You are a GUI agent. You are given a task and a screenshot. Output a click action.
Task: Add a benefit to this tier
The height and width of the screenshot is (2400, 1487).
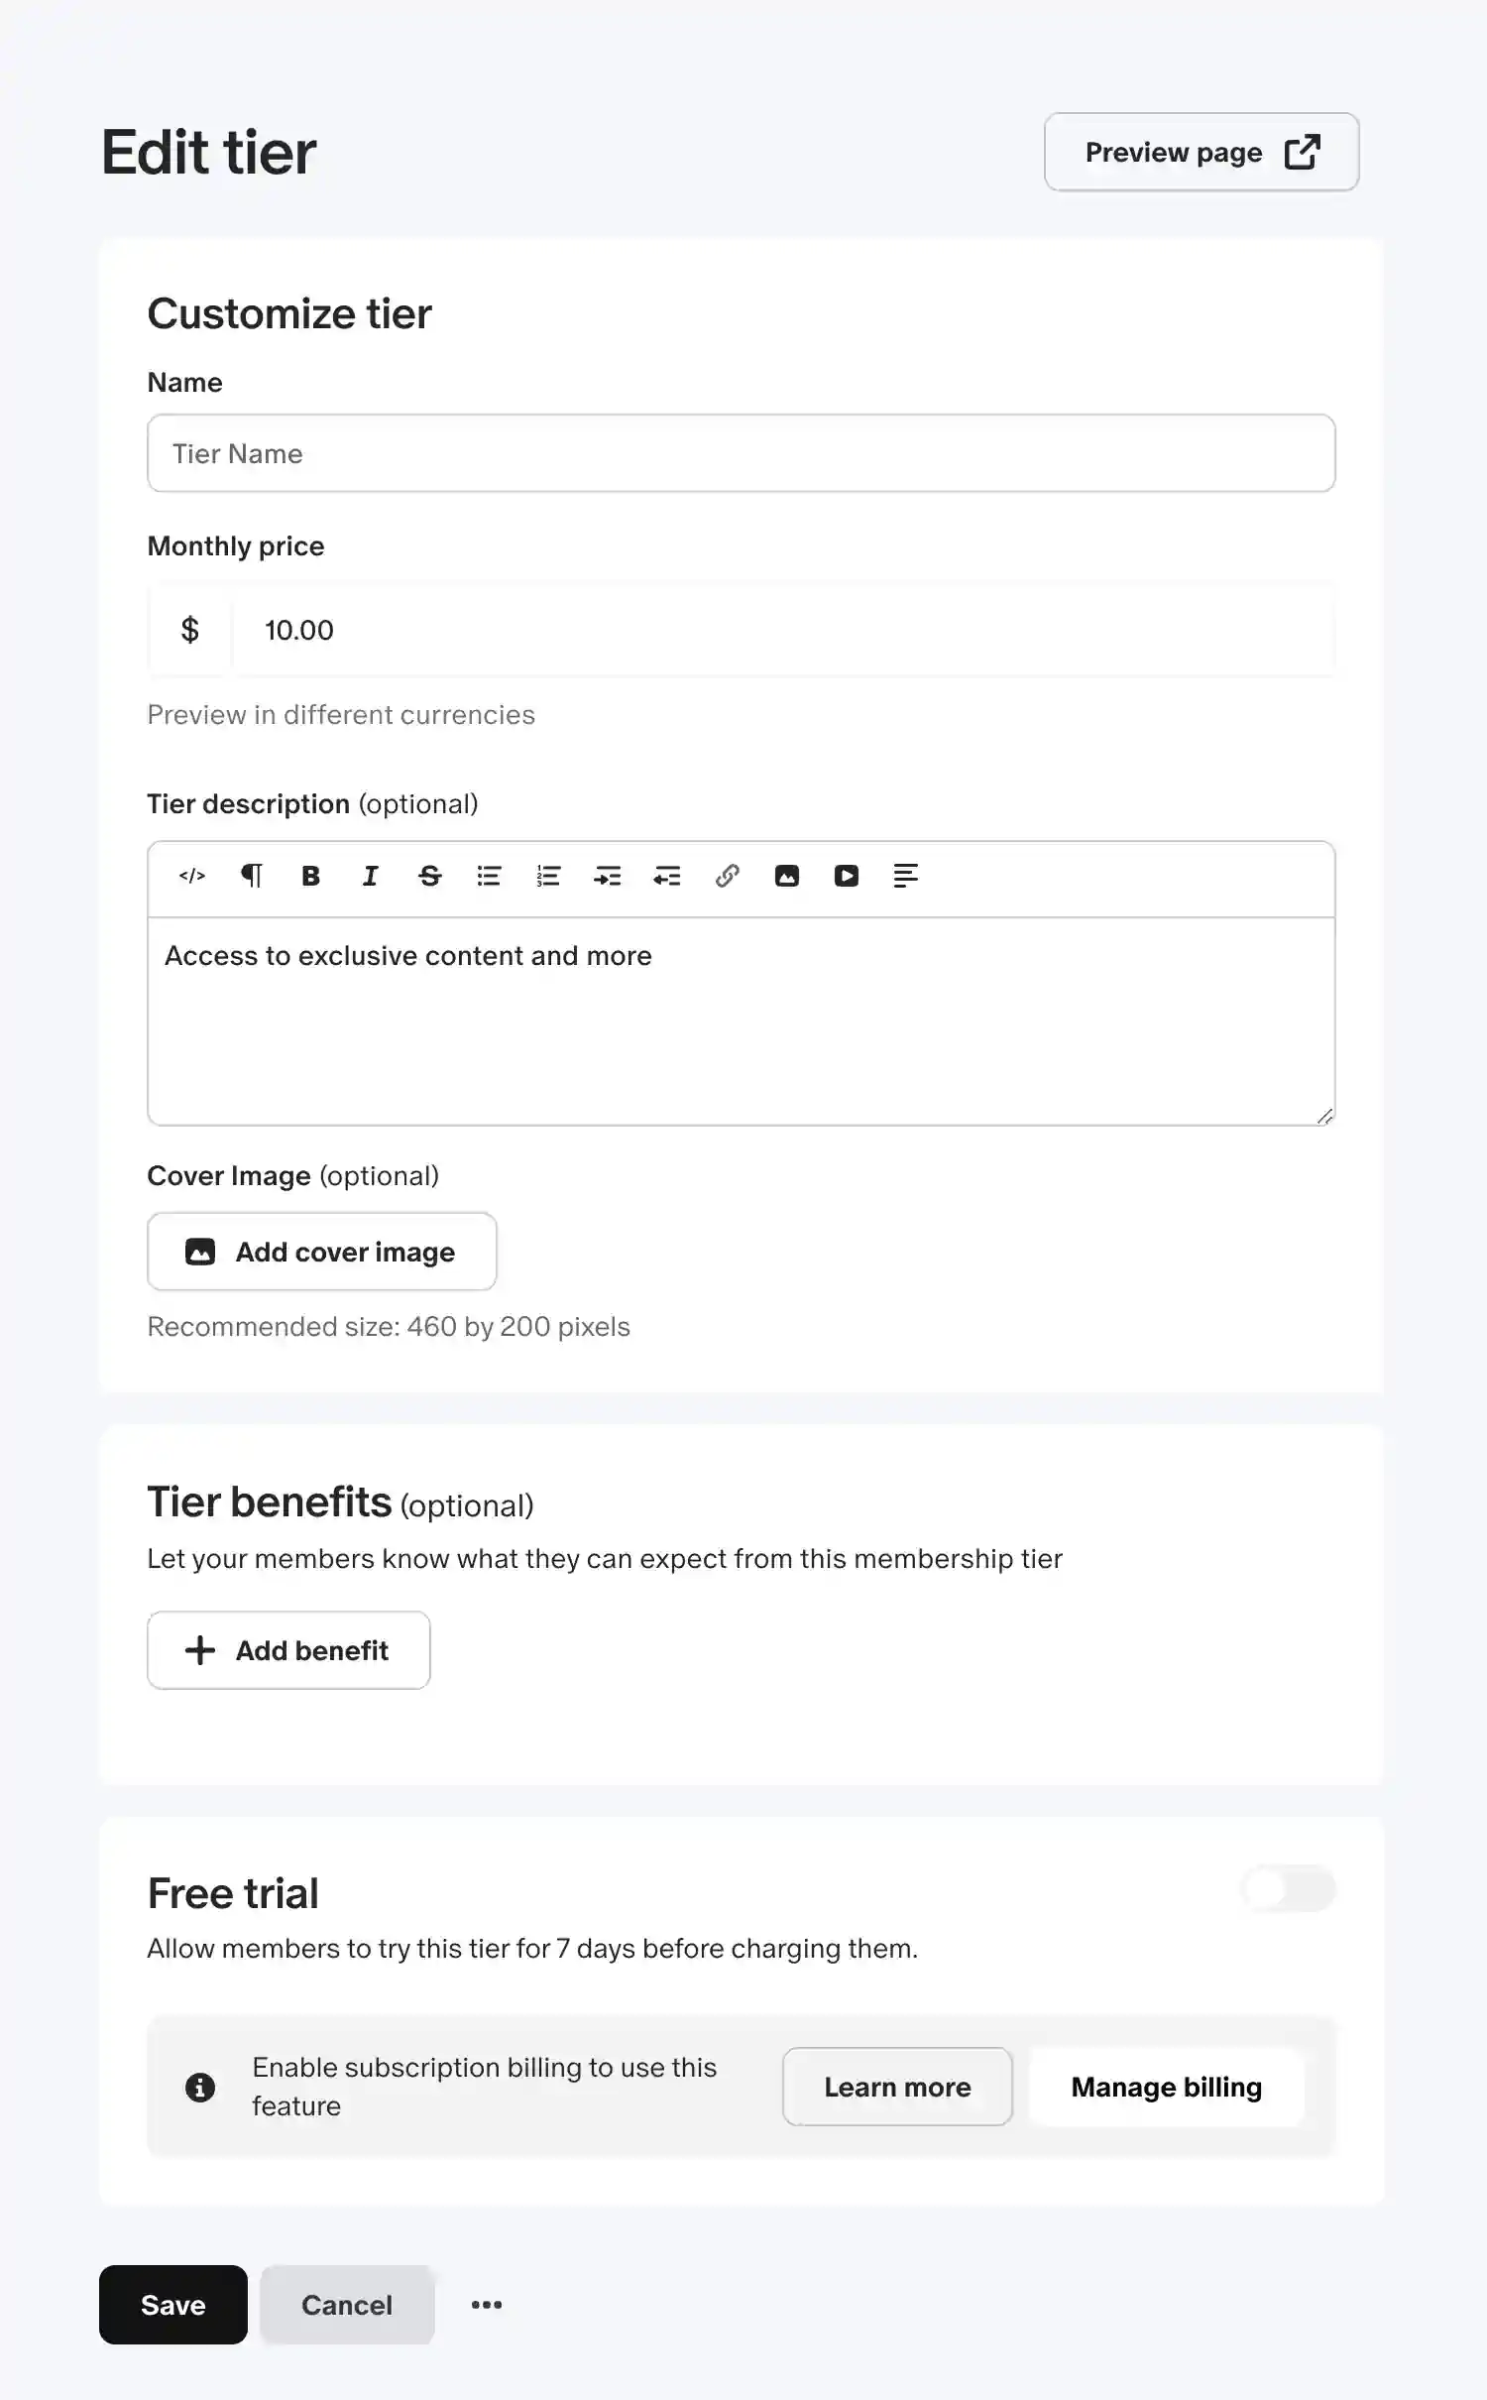pyautogui.click(x=288, y=1650)
